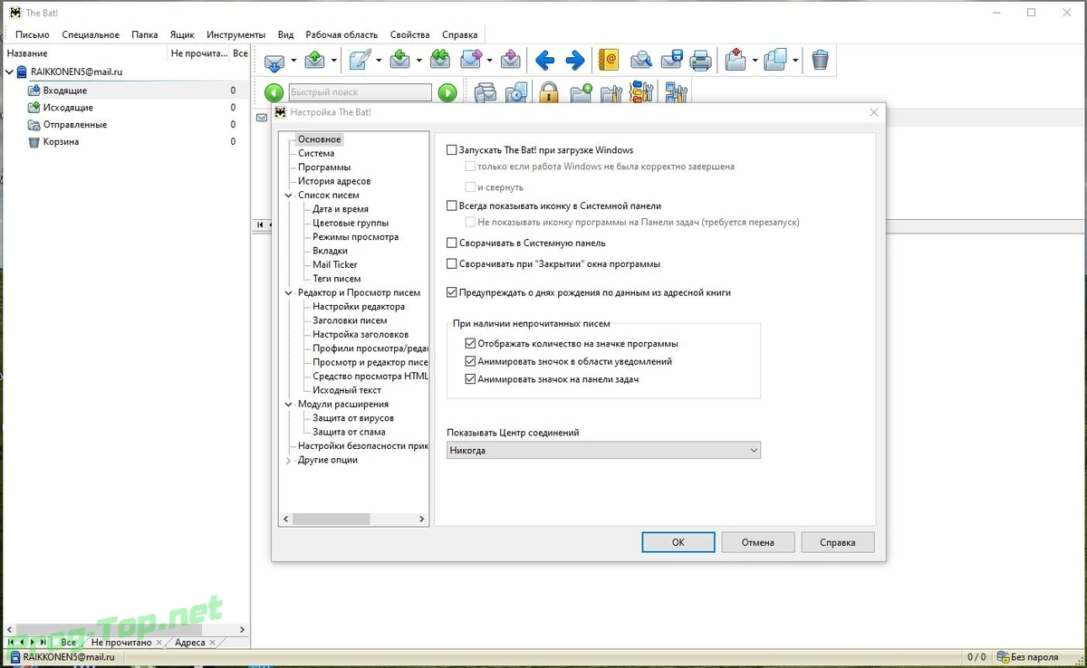Enable Запускать The Bat! при загрузке Windows
This screenshot has width=1087, height=668.
pos(452,150)
